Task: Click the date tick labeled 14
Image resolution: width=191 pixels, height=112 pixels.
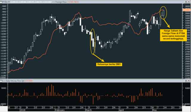Action: [165, 108]
